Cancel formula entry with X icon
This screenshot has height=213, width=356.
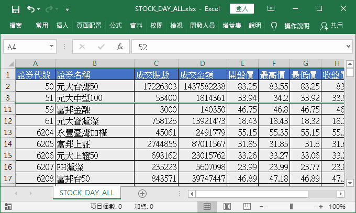point(82,47)
